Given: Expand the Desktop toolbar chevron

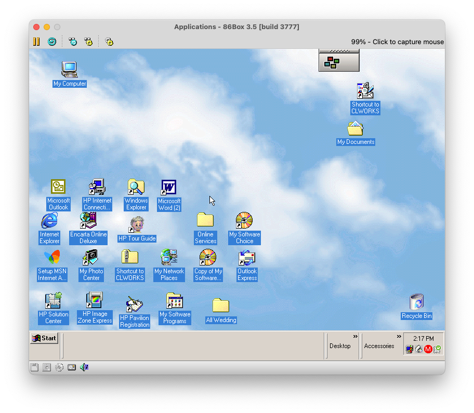Looking at the screenshot, I should pyautogui.click(x=355, y=336).
